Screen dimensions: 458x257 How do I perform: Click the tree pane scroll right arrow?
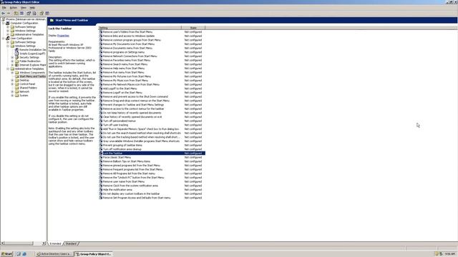(x=44, y=243)
